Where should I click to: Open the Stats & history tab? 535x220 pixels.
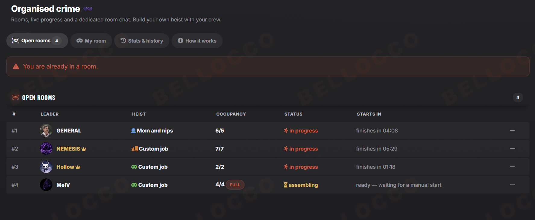point(142,41)
